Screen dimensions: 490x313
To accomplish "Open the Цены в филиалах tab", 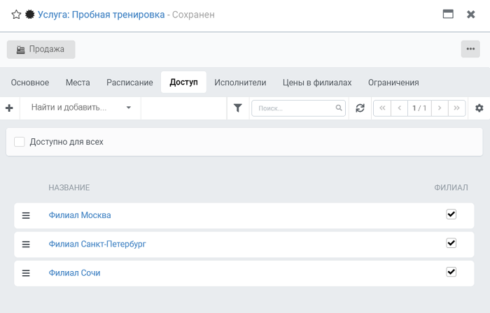I will (x=317, y=82).
